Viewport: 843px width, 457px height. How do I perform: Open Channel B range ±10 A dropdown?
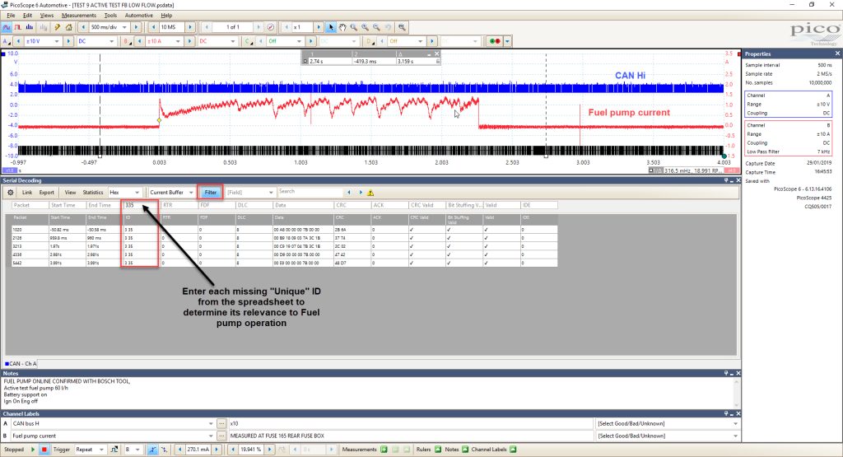tap(178, 41)
